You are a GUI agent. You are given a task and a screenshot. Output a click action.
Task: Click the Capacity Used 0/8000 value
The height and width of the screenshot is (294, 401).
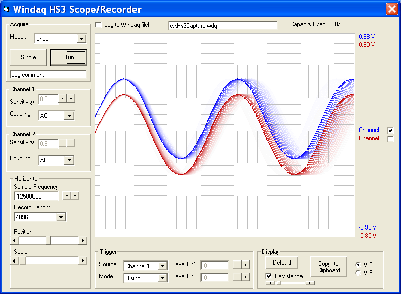pos(344,24)
